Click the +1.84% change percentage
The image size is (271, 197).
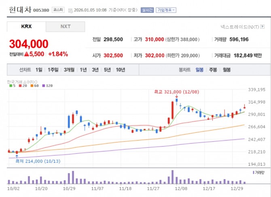tap(58, 54)
